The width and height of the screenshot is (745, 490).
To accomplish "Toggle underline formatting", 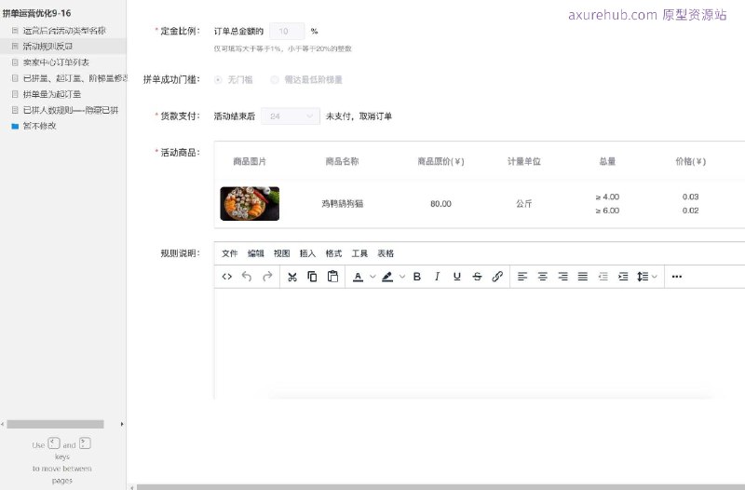I will pyautogui.click(x=457, y=277).
